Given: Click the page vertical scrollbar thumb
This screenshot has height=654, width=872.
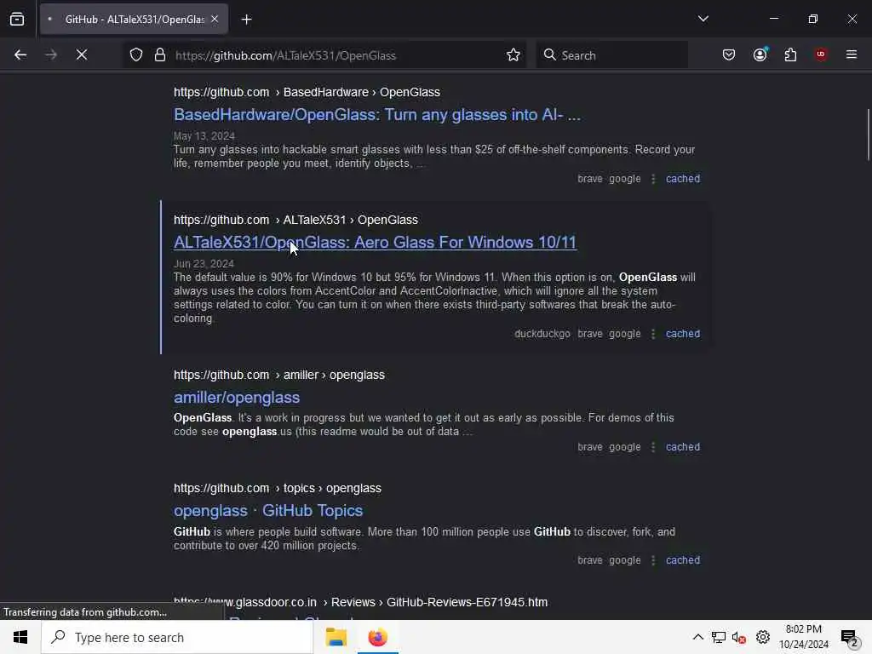Looking at the screenshot, I should point(868,135).
